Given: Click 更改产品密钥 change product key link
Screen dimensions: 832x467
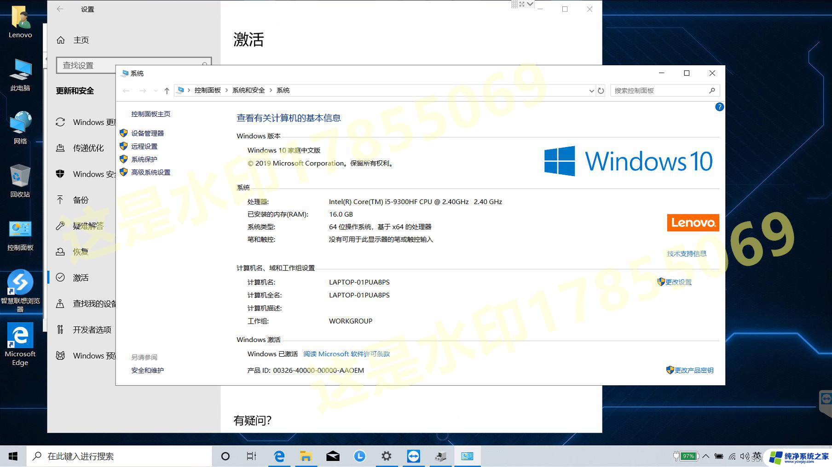Looking at the screenshot, I should point(693,370).
